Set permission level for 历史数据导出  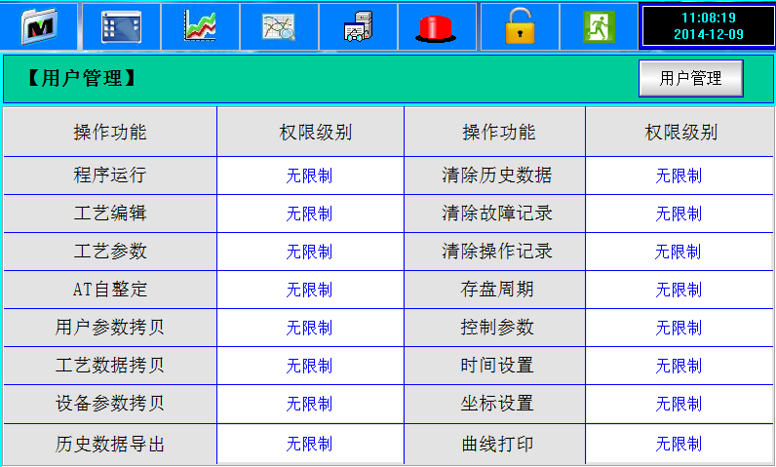(x=310, y=444)
